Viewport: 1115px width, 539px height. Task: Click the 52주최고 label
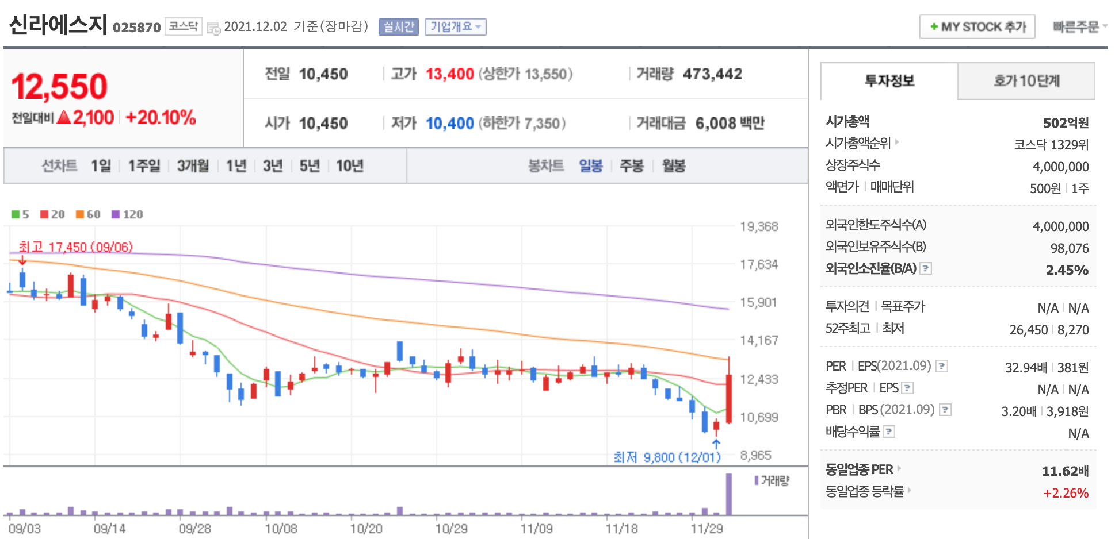click(848, 328)
